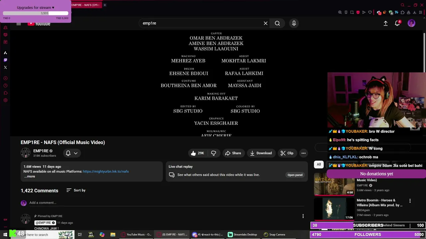Create a Clip of the video

tap(287, 153)
